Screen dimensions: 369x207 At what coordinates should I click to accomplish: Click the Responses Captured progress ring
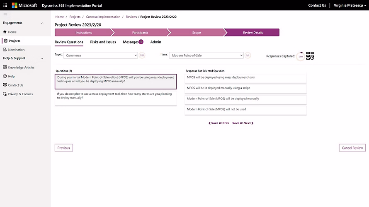(301, 56)
